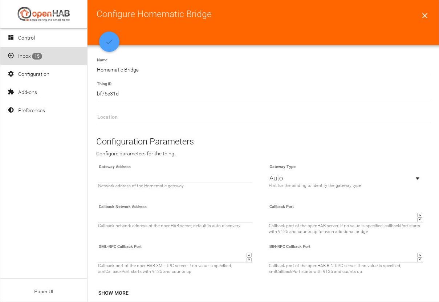Click the Name field label
The image size is (439, 302).
(x=102, y=60)
